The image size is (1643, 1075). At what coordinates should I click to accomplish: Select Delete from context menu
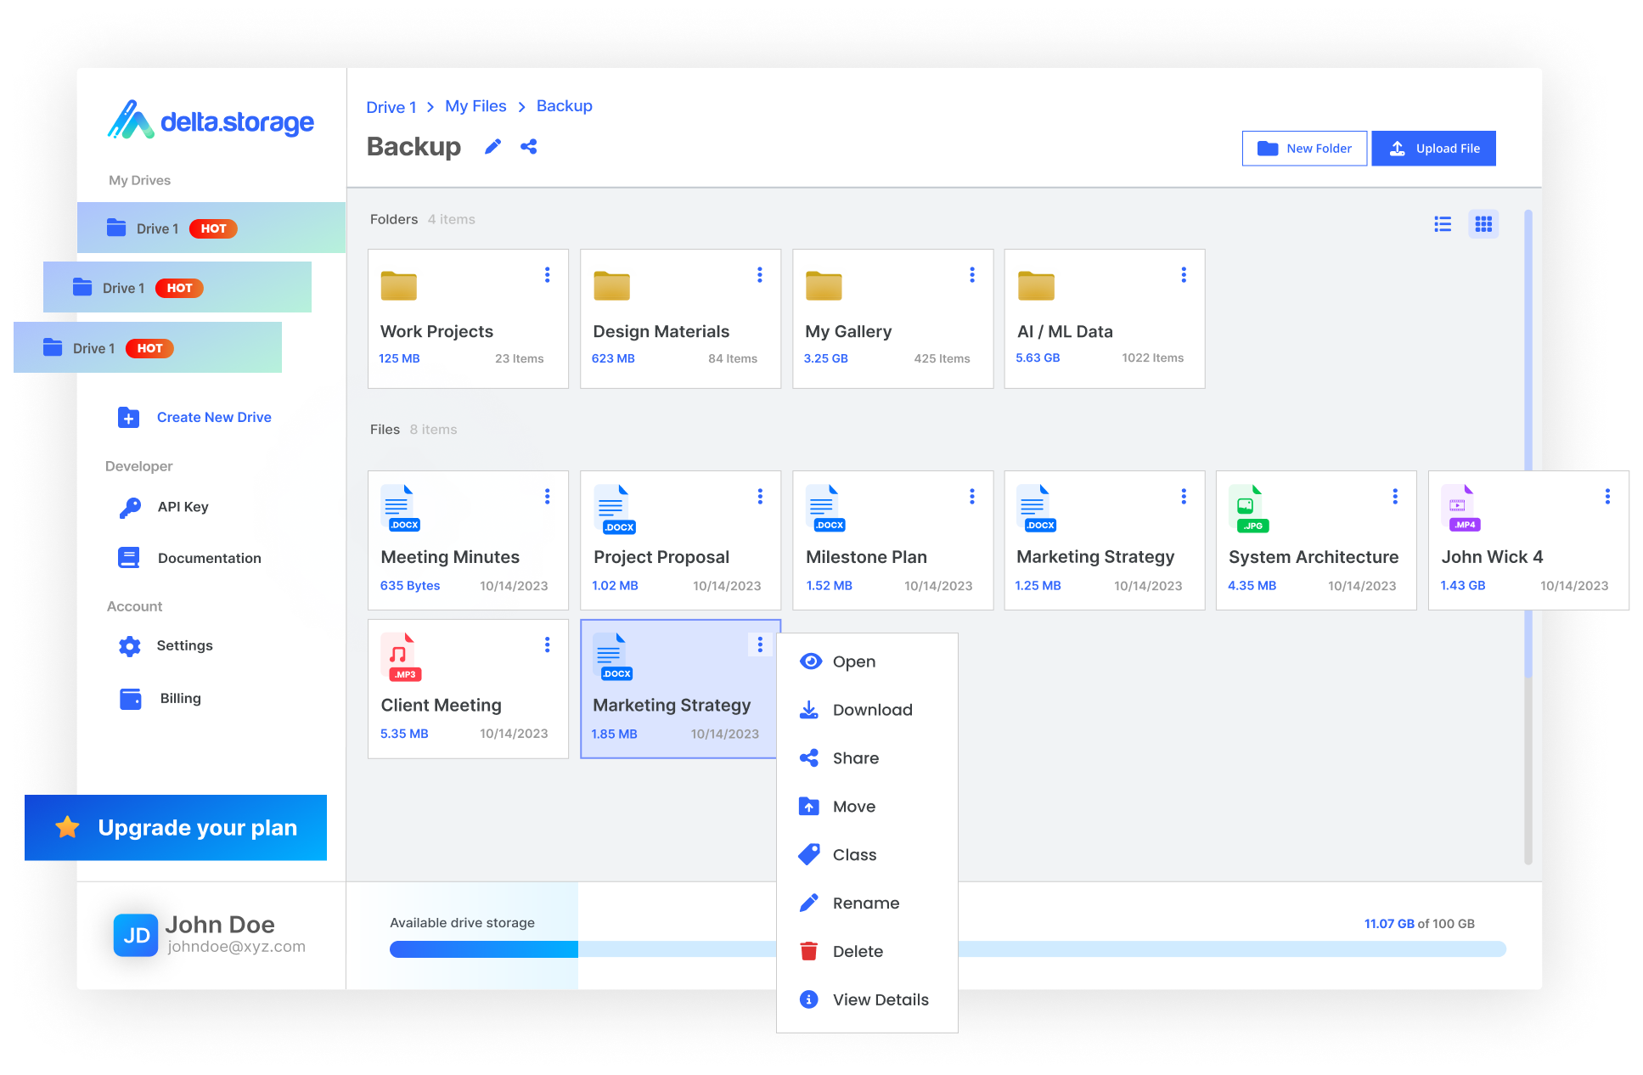(858, 950)
